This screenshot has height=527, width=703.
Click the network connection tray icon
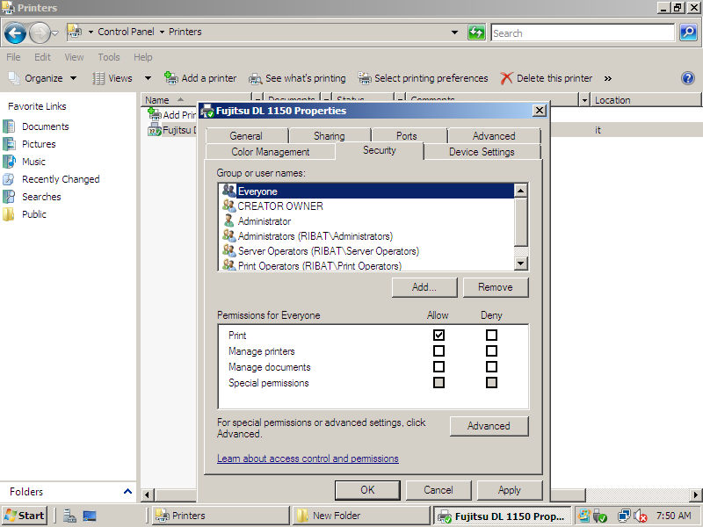624,516
